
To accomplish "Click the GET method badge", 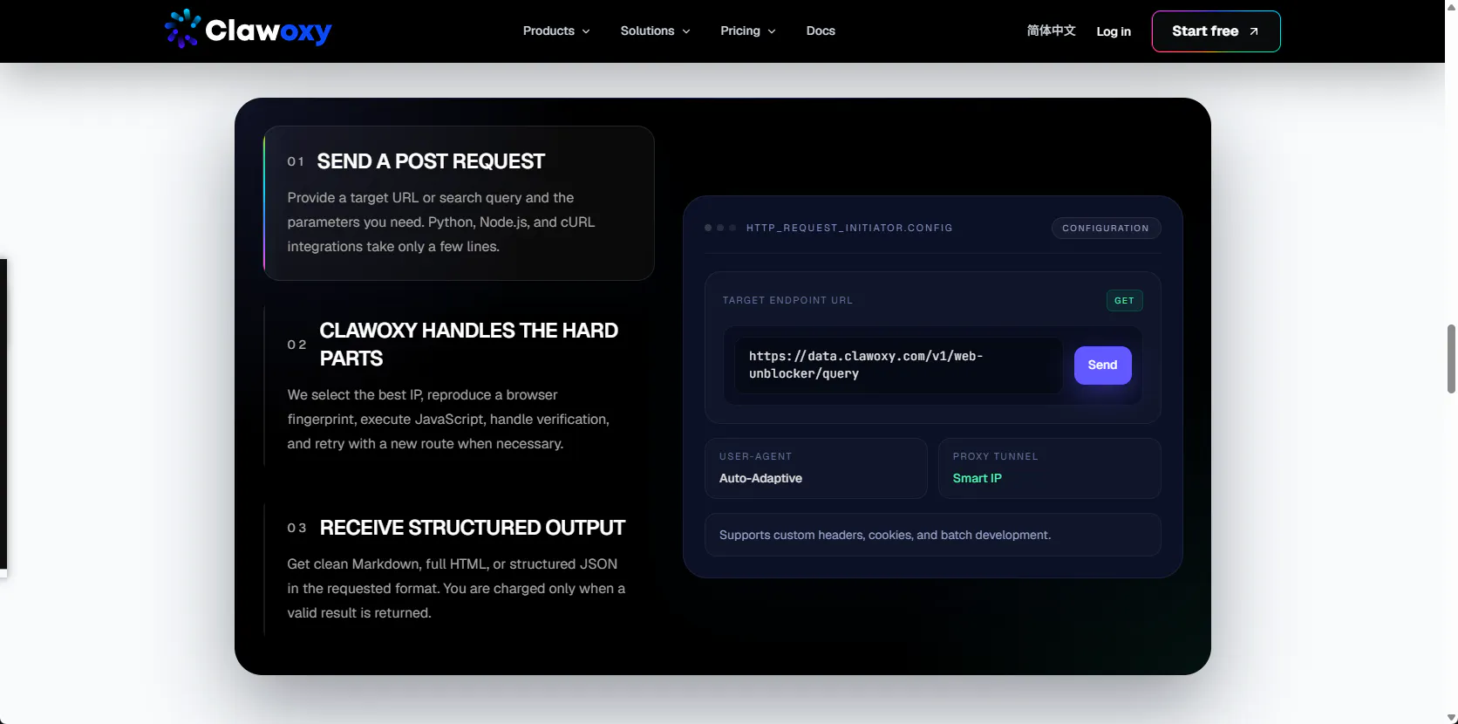I will pos(1124,301).
